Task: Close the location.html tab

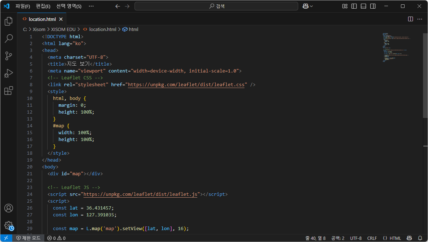Action: pos(61,19)
